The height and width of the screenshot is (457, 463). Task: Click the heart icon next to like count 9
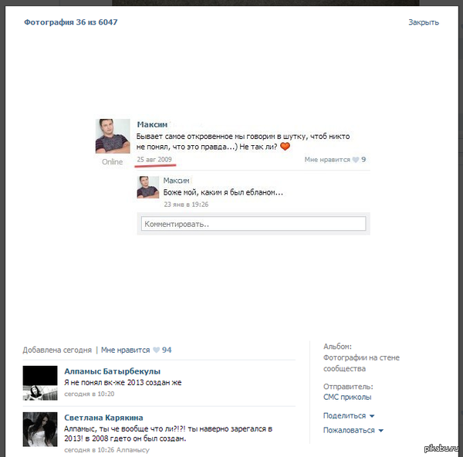[356, 160]
